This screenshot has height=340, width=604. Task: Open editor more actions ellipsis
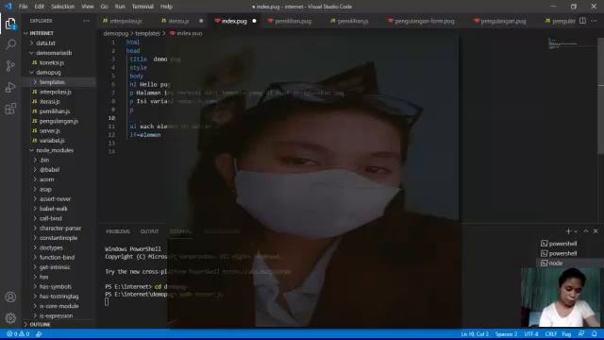tap(594, 21)
